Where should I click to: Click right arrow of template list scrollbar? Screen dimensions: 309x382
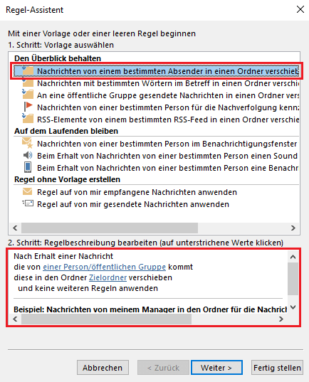coord(293,228)
